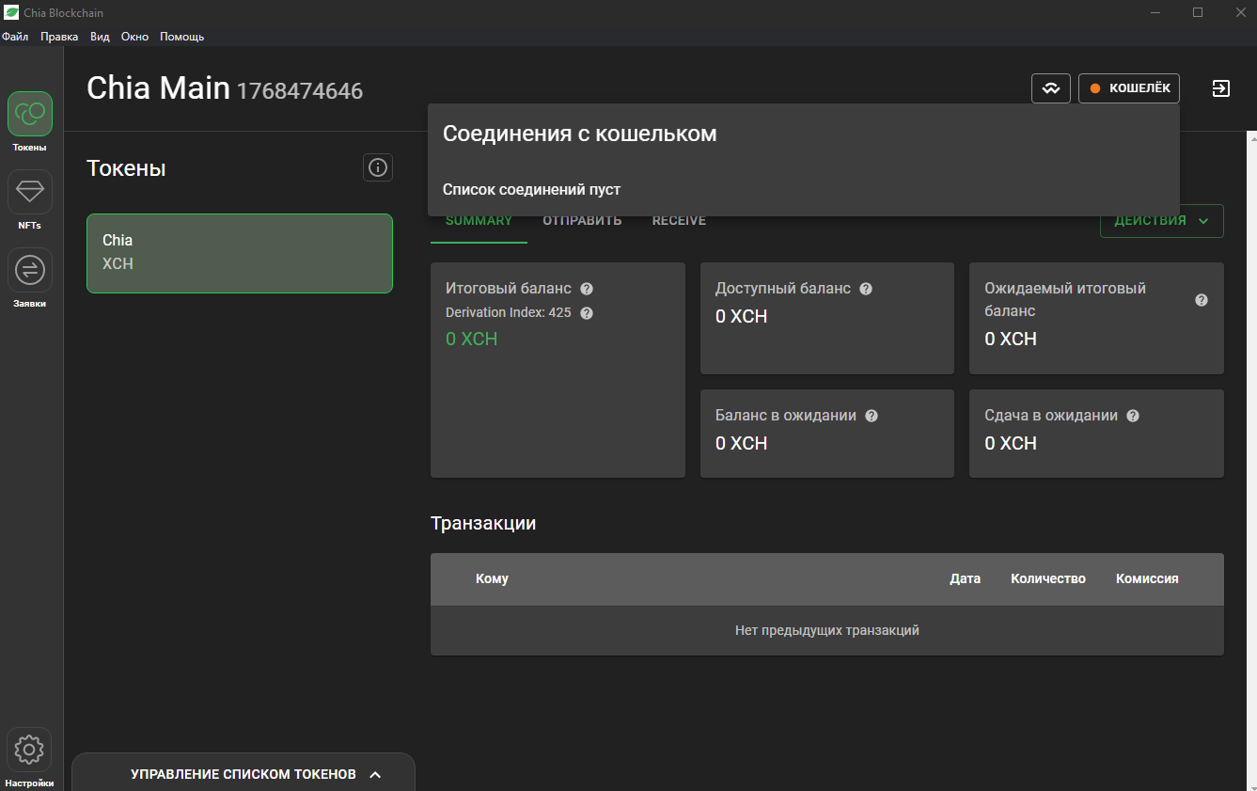The width and height of the screenshot is (1257, 791).
Task: Click the Кошелёк status button
Action: coord(1129,88)
